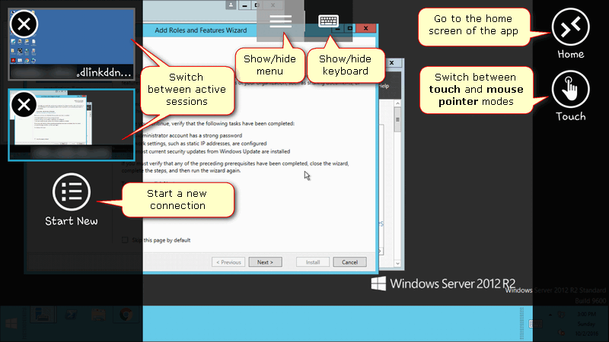Switch to the highlighted wizard session thumbnail
The height and width of the screenshot is (342, 609).
[72, 125]
